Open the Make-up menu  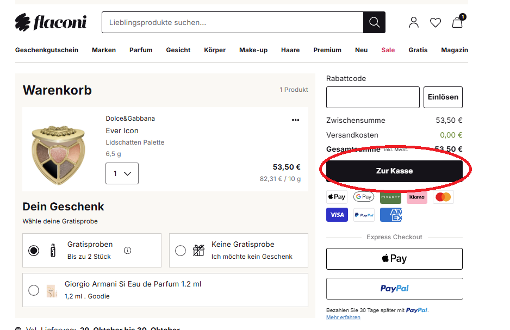[x=253, y=50]
